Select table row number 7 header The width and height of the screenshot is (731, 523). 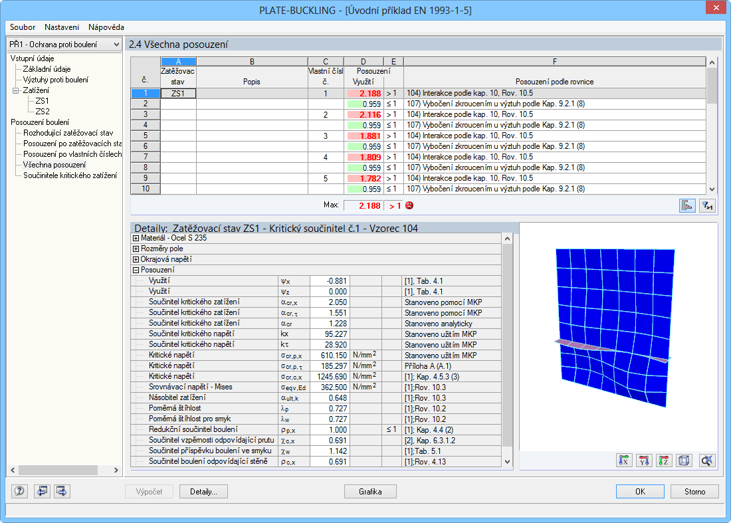tap(146, 157)
